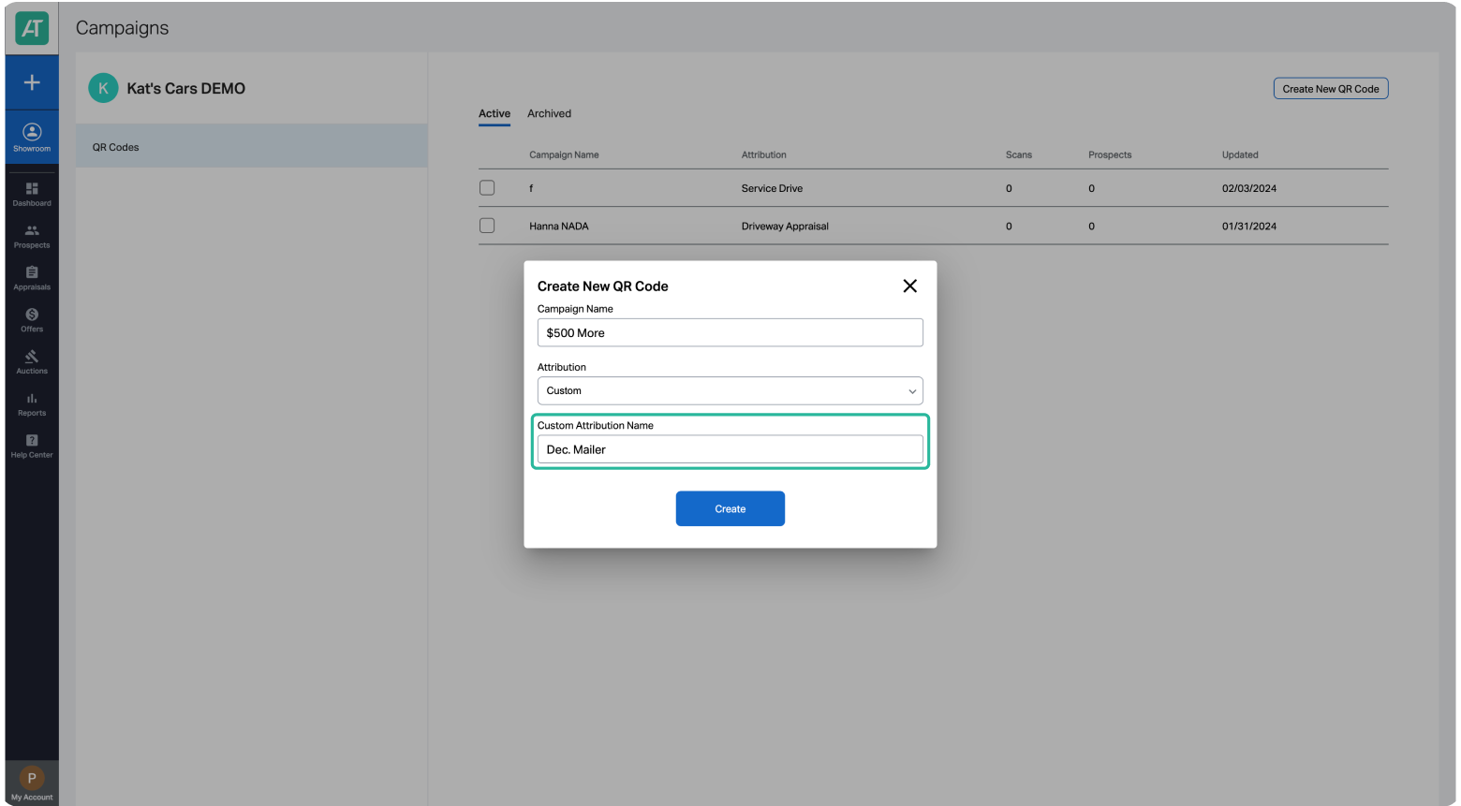Click Service Drive attribution cell

click(x=772, y=188)
